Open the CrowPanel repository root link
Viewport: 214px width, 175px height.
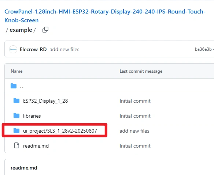point(105,16)
